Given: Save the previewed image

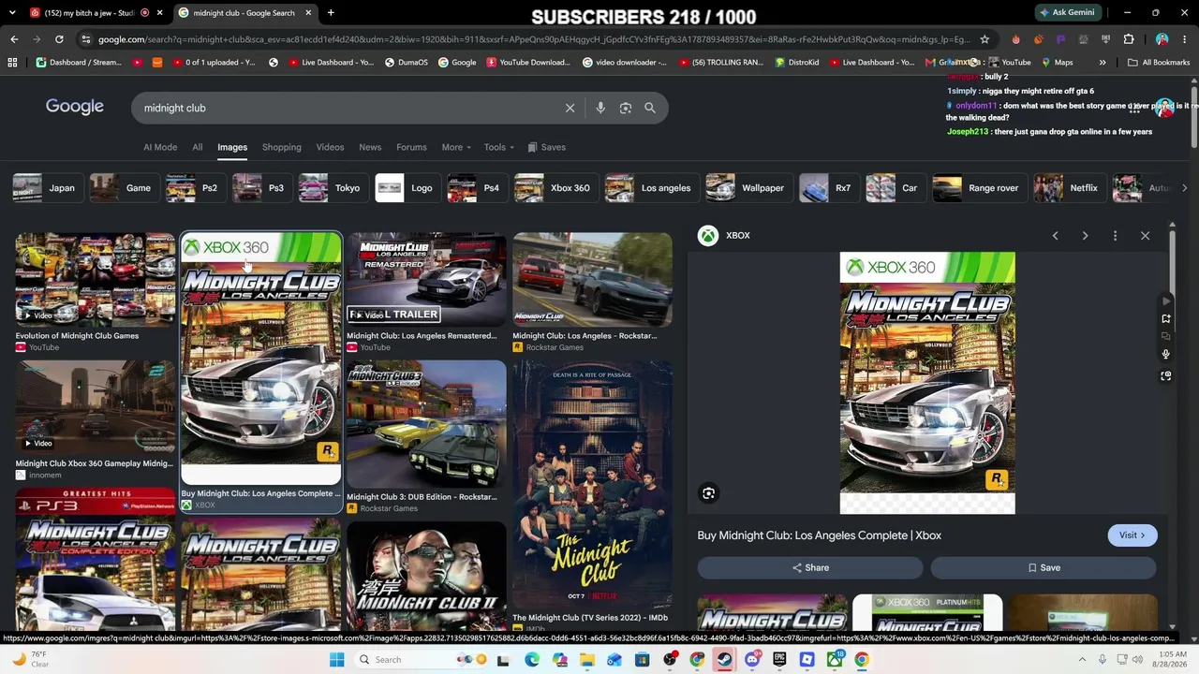Looking at the screenshot, I should pos(1044,568).
